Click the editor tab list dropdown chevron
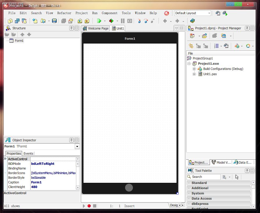 tap(177, 28)
